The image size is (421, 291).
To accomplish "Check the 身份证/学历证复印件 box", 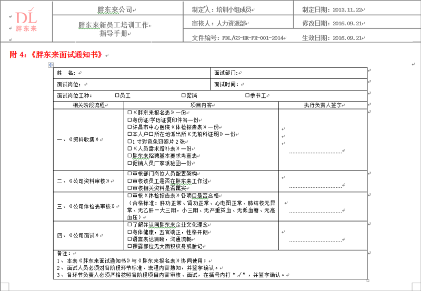I will click(x=129, y=120).
